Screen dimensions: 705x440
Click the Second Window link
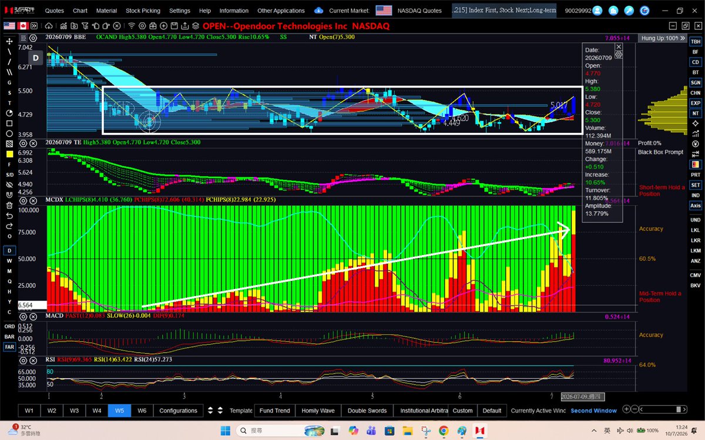pos(593,411)
